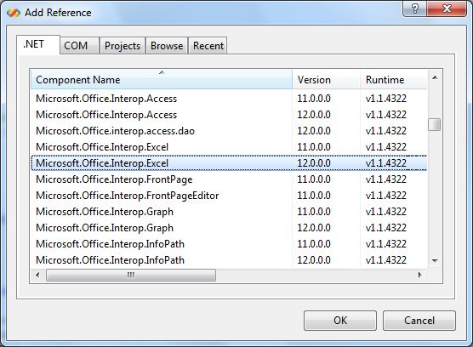
Task: Sort by Component Name column header
Action: (162, 80)
